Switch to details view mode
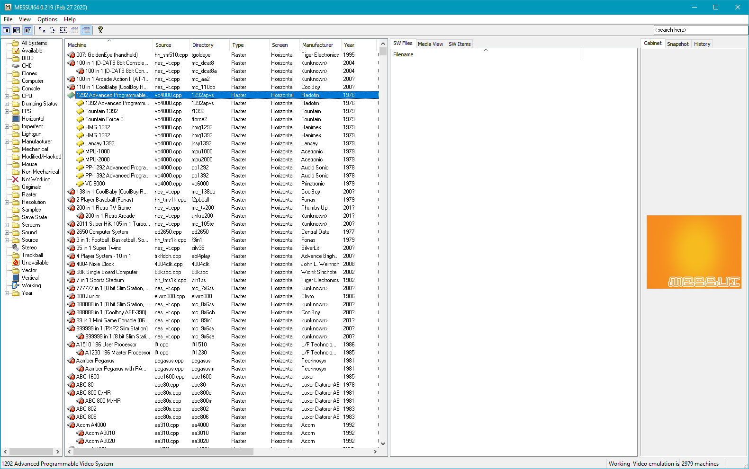The height and width of the screenshot is (469, 749). tap(75, 30)
